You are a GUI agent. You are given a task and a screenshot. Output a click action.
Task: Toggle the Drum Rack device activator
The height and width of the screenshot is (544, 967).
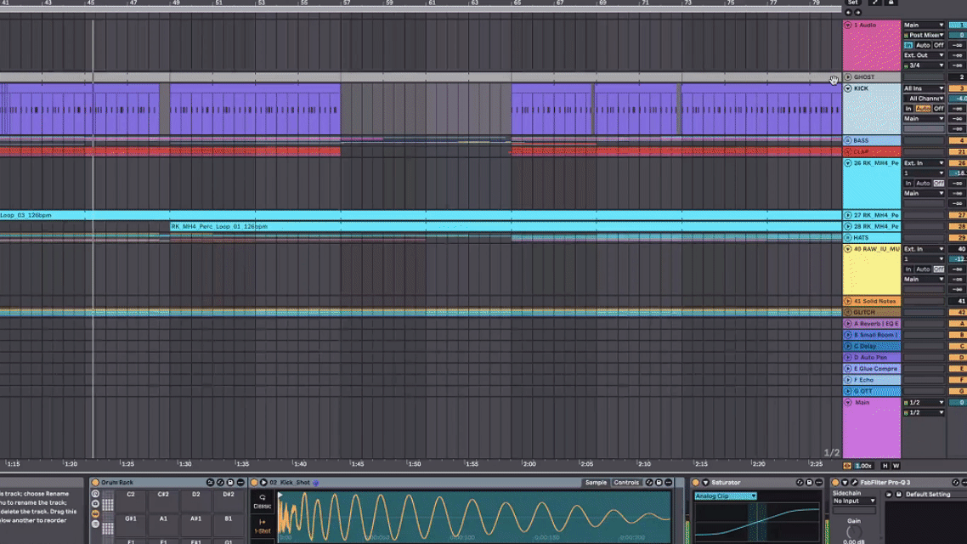pyautogui.click(x=95, y=483)
